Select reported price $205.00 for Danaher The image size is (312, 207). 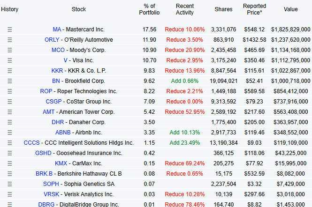(254, 122)
